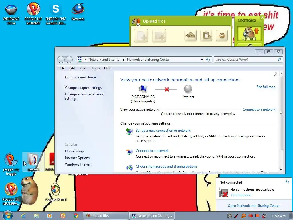Viewport: 293px width, 220px height.
Task: Open the View menu
Action: pyautogui.click(x=83, y=68)
